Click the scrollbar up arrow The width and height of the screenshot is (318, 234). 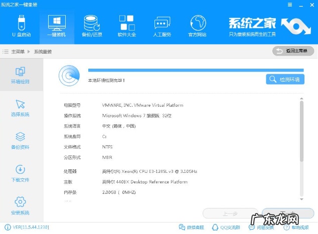301,99
